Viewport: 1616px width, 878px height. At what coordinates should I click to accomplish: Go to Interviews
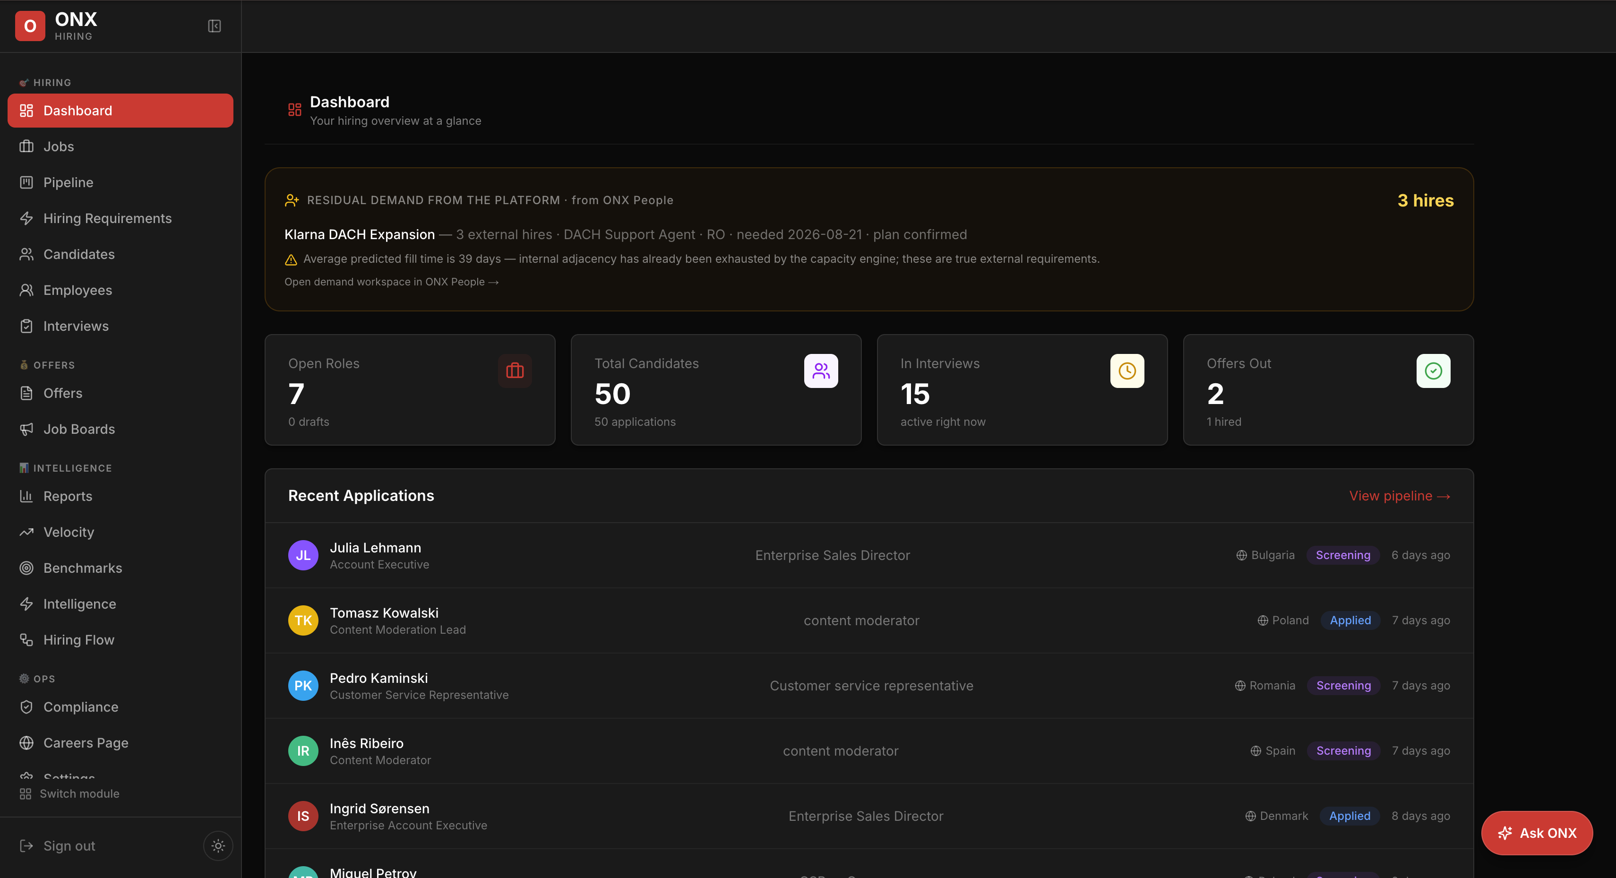pyautogui.click(x=120, y=326)
